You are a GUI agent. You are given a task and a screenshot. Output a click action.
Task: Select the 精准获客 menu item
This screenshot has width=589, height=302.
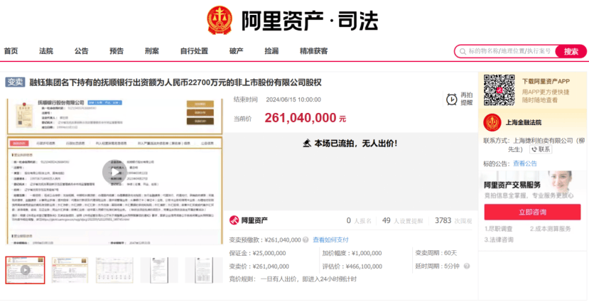click(x=313, y=51)
